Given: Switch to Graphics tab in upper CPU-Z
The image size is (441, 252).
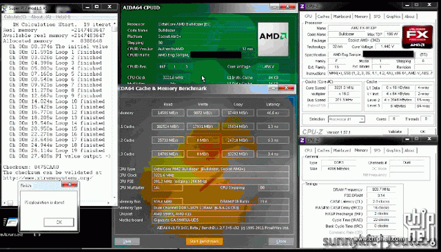Looking at the screenshot, I should point(393,17).
